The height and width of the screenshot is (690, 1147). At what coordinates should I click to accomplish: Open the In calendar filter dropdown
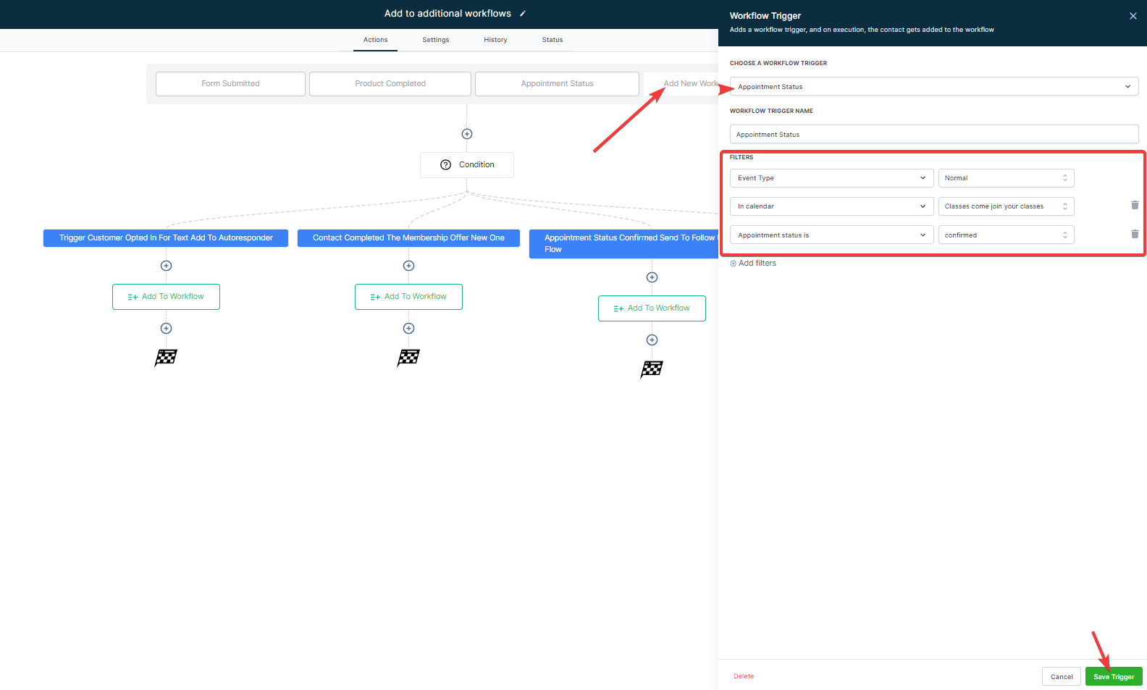coord(832,206)
